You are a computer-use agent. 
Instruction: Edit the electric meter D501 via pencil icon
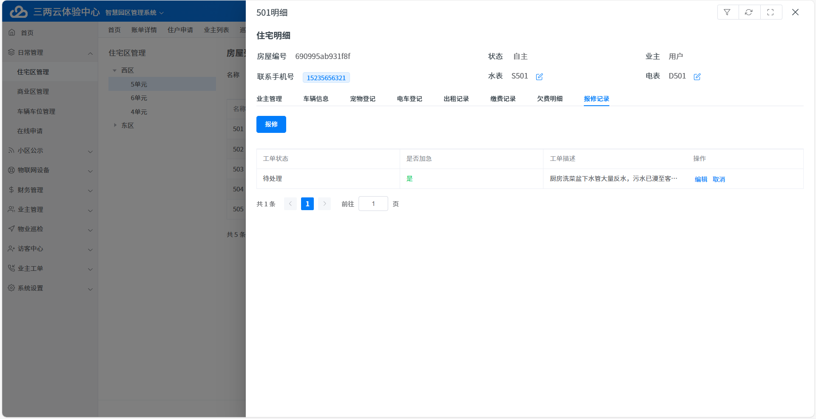pyautogui.click(x=697, y=77)
